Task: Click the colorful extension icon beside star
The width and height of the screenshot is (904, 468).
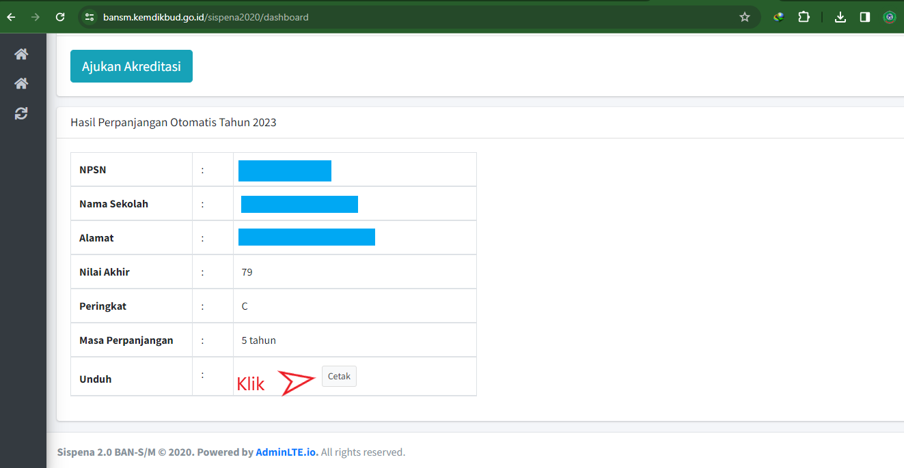Action: 779,17
